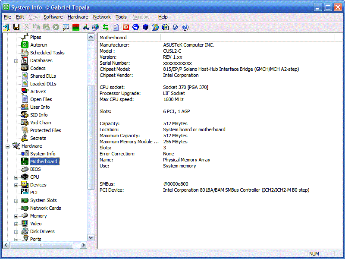This screenshot has width=345, height=259.
Task: Click the tree's horizontal scrollbar right arrow
Action: (x=83, y=245)
